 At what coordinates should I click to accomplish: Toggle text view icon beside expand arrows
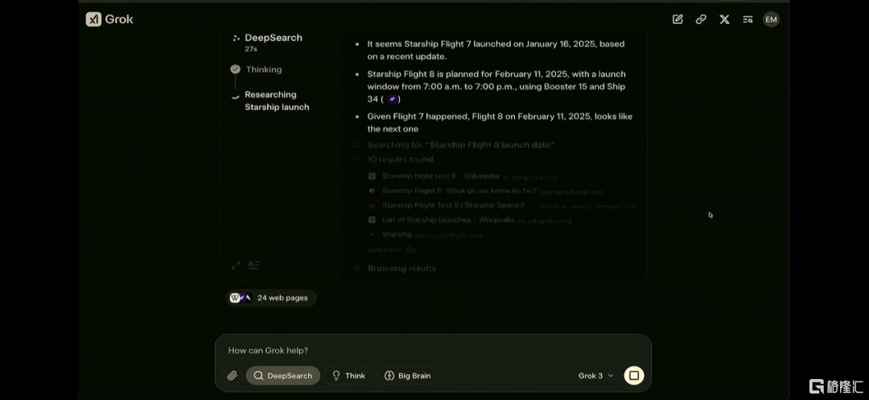coord(253,265)
